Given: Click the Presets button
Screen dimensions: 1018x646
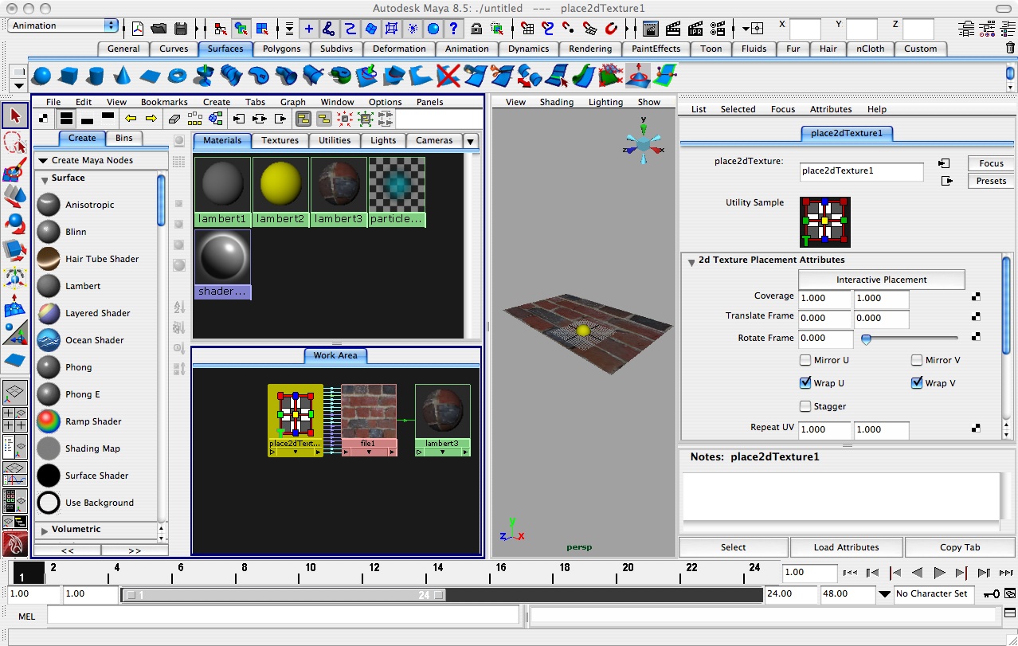Looking at the screenshot, I should 992,181.
